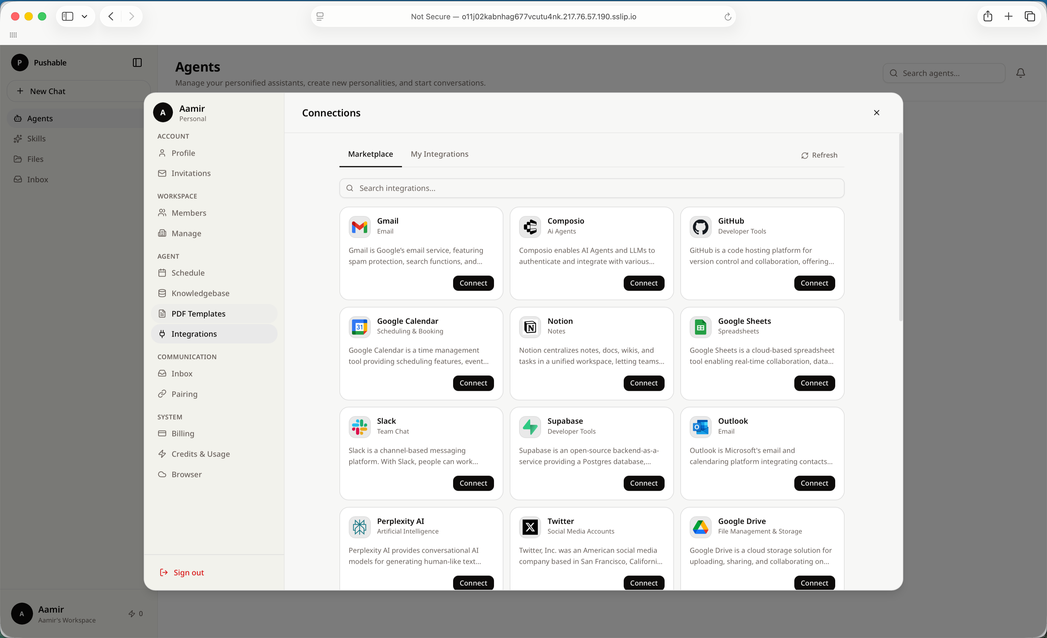Connect the Google Calendar integration
Screen dimensions: 1047x638
[x=473, y=383]
